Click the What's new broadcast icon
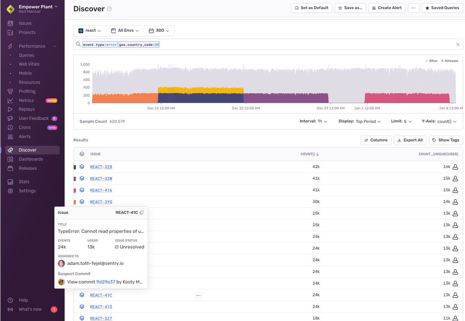The height and width of the screenshot is (321, 465). (10, 309)
